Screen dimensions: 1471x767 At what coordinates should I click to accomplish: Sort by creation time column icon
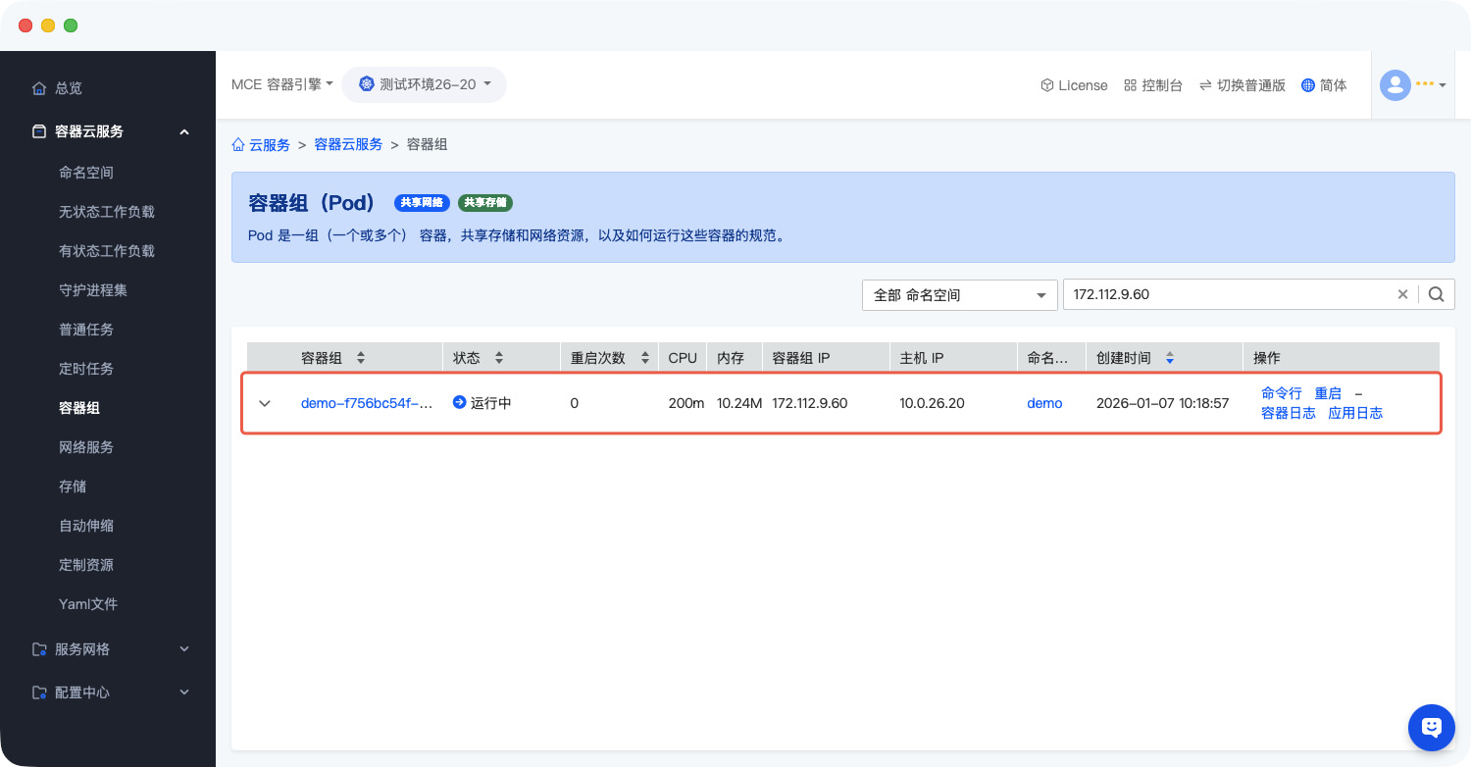(x=1169, y=358)
